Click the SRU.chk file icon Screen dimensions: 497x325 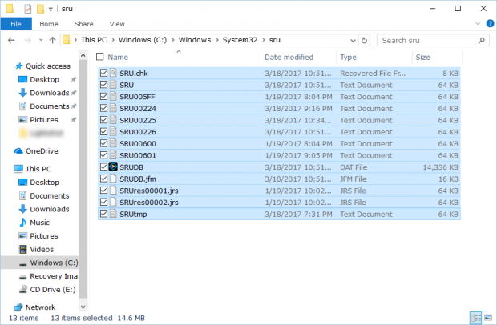113,73
